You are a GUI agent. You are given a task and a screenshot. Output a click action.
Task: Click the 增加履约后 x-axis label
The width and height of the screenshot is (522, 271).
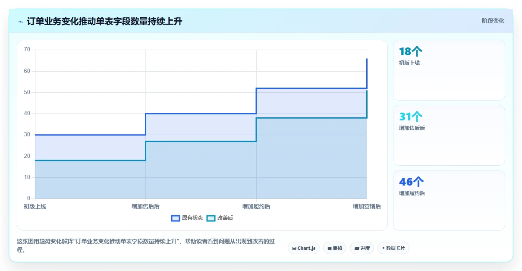pos(256,206)
